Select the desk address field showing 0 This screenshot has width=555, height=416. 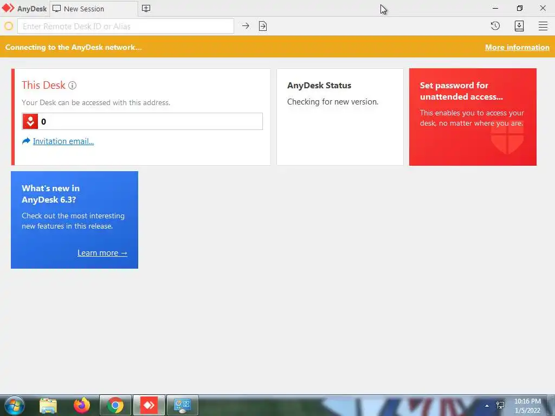[x=143, y=121]
